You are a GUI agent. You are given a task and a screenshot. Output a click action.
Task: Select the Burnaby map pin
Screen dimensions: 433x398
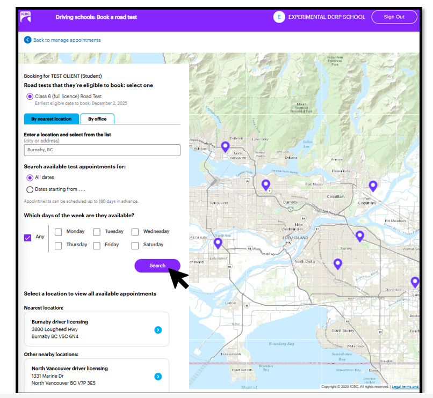point(265,185)
